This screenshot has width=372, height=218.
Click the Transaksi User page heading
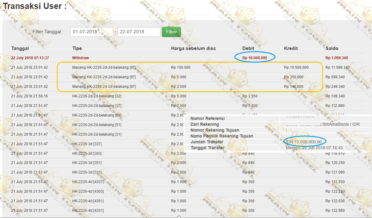35,6
